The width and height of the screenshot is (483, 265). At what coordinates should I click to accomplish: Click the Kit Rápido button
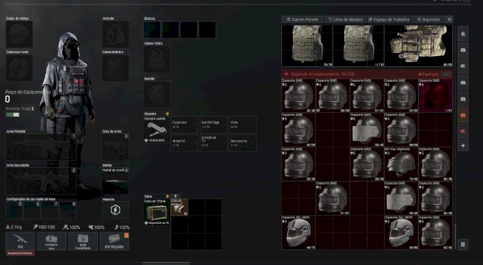114,241
